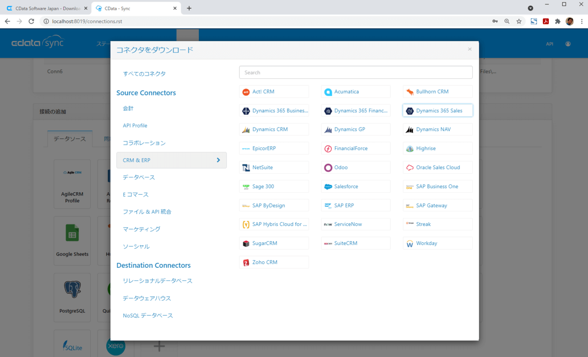Select the ServiceNow connector
Image resolution: width=588 pixels, height=357 pixels.
[x=356, y=224]
